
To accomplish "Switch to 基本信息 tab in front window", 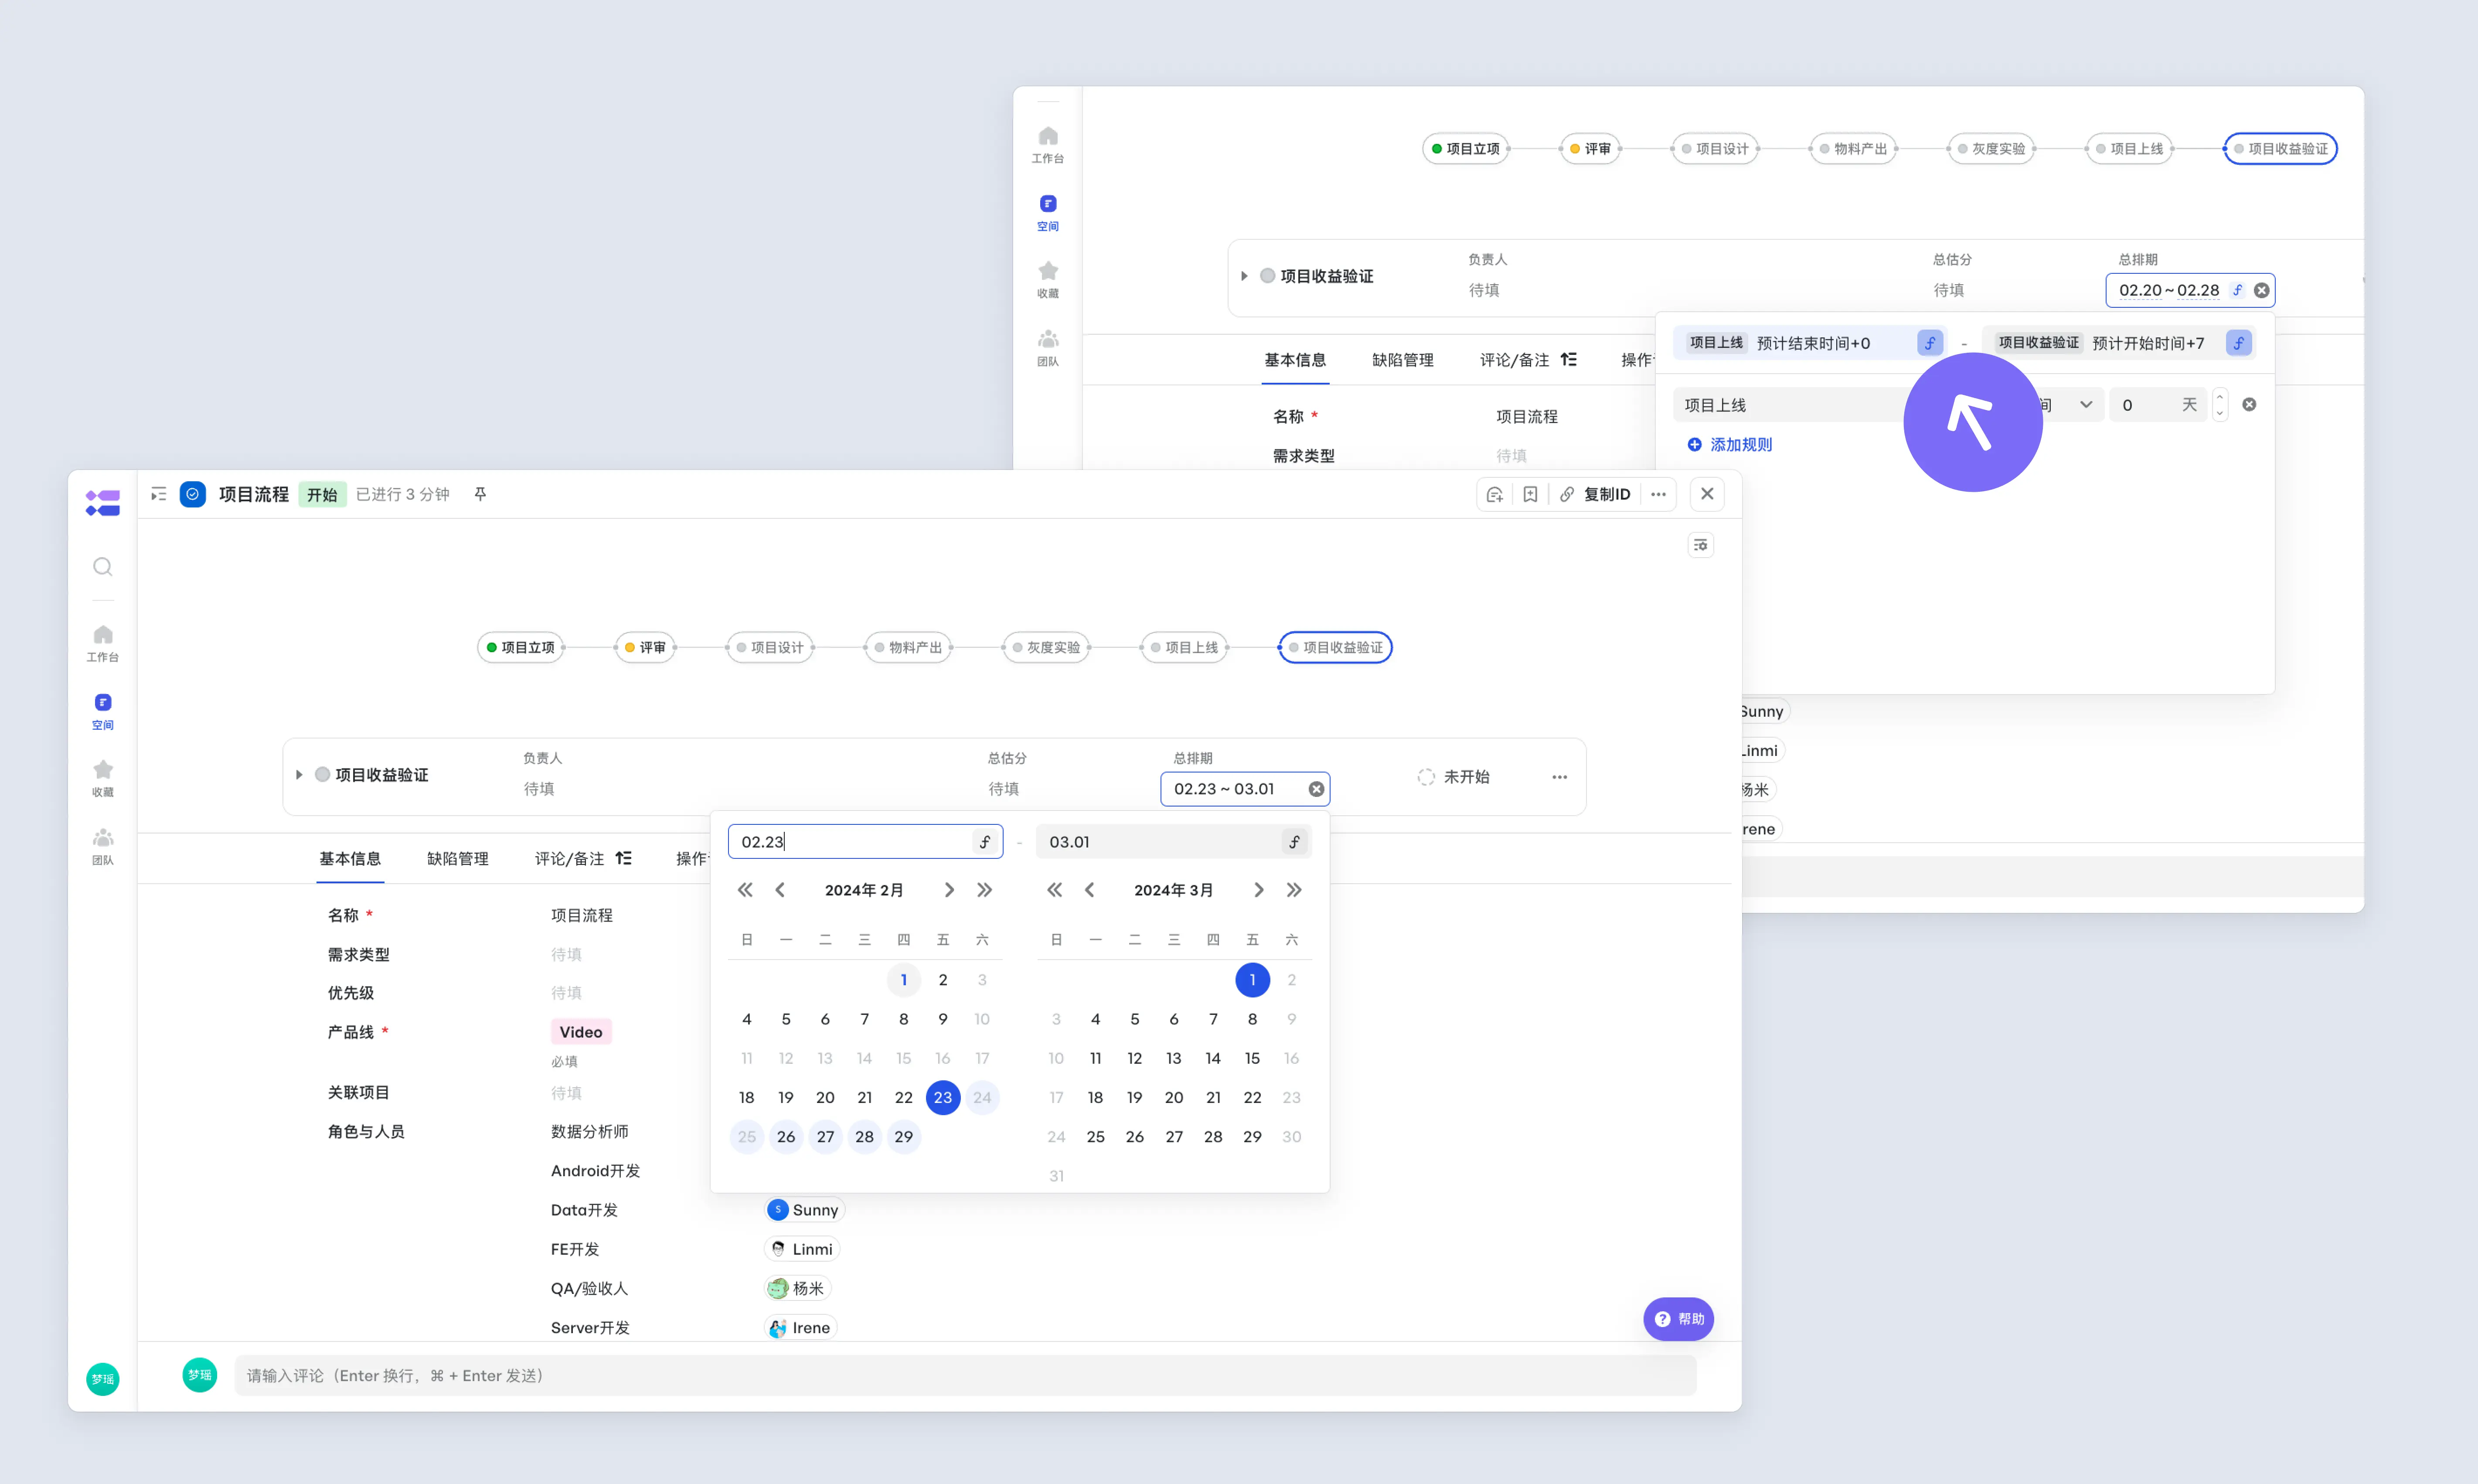I will click(x=350, y=858).
